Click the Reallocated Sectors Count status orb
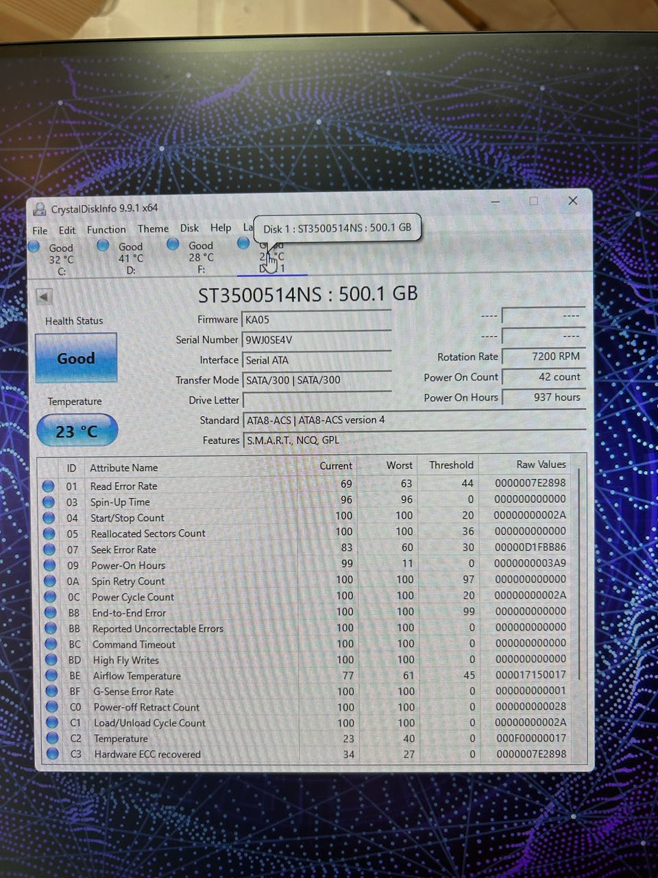The width and height of the screenshot is (658, 878). [x=49, y=533]
